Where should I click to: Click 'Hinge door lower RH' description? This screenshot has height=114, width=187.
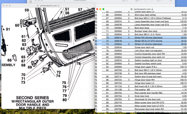click(x=144, y=80)
